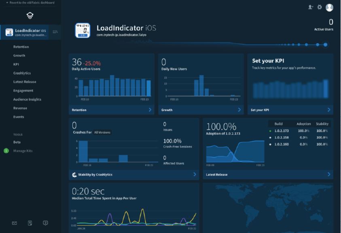Open the All Versions crash filter dropdown
The image size is (341, 233).
coord(102,132)
